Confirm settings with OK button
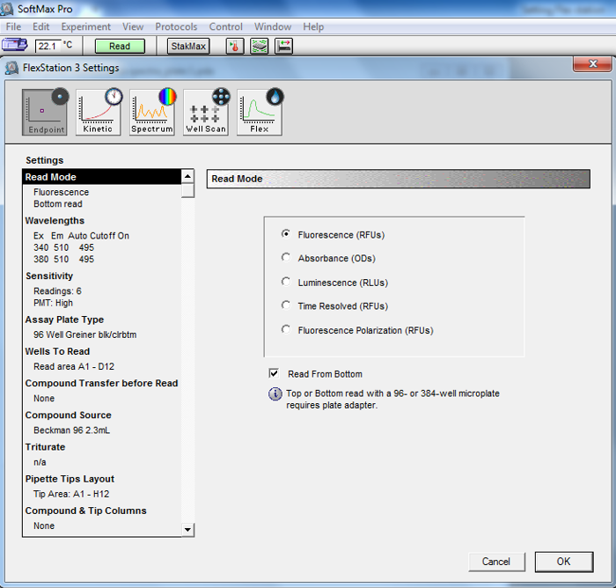The image size is (616, 588). coord(564,562)
